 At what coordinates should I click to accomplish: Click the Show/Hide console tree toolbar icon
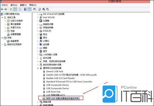[x=15, y=9]
